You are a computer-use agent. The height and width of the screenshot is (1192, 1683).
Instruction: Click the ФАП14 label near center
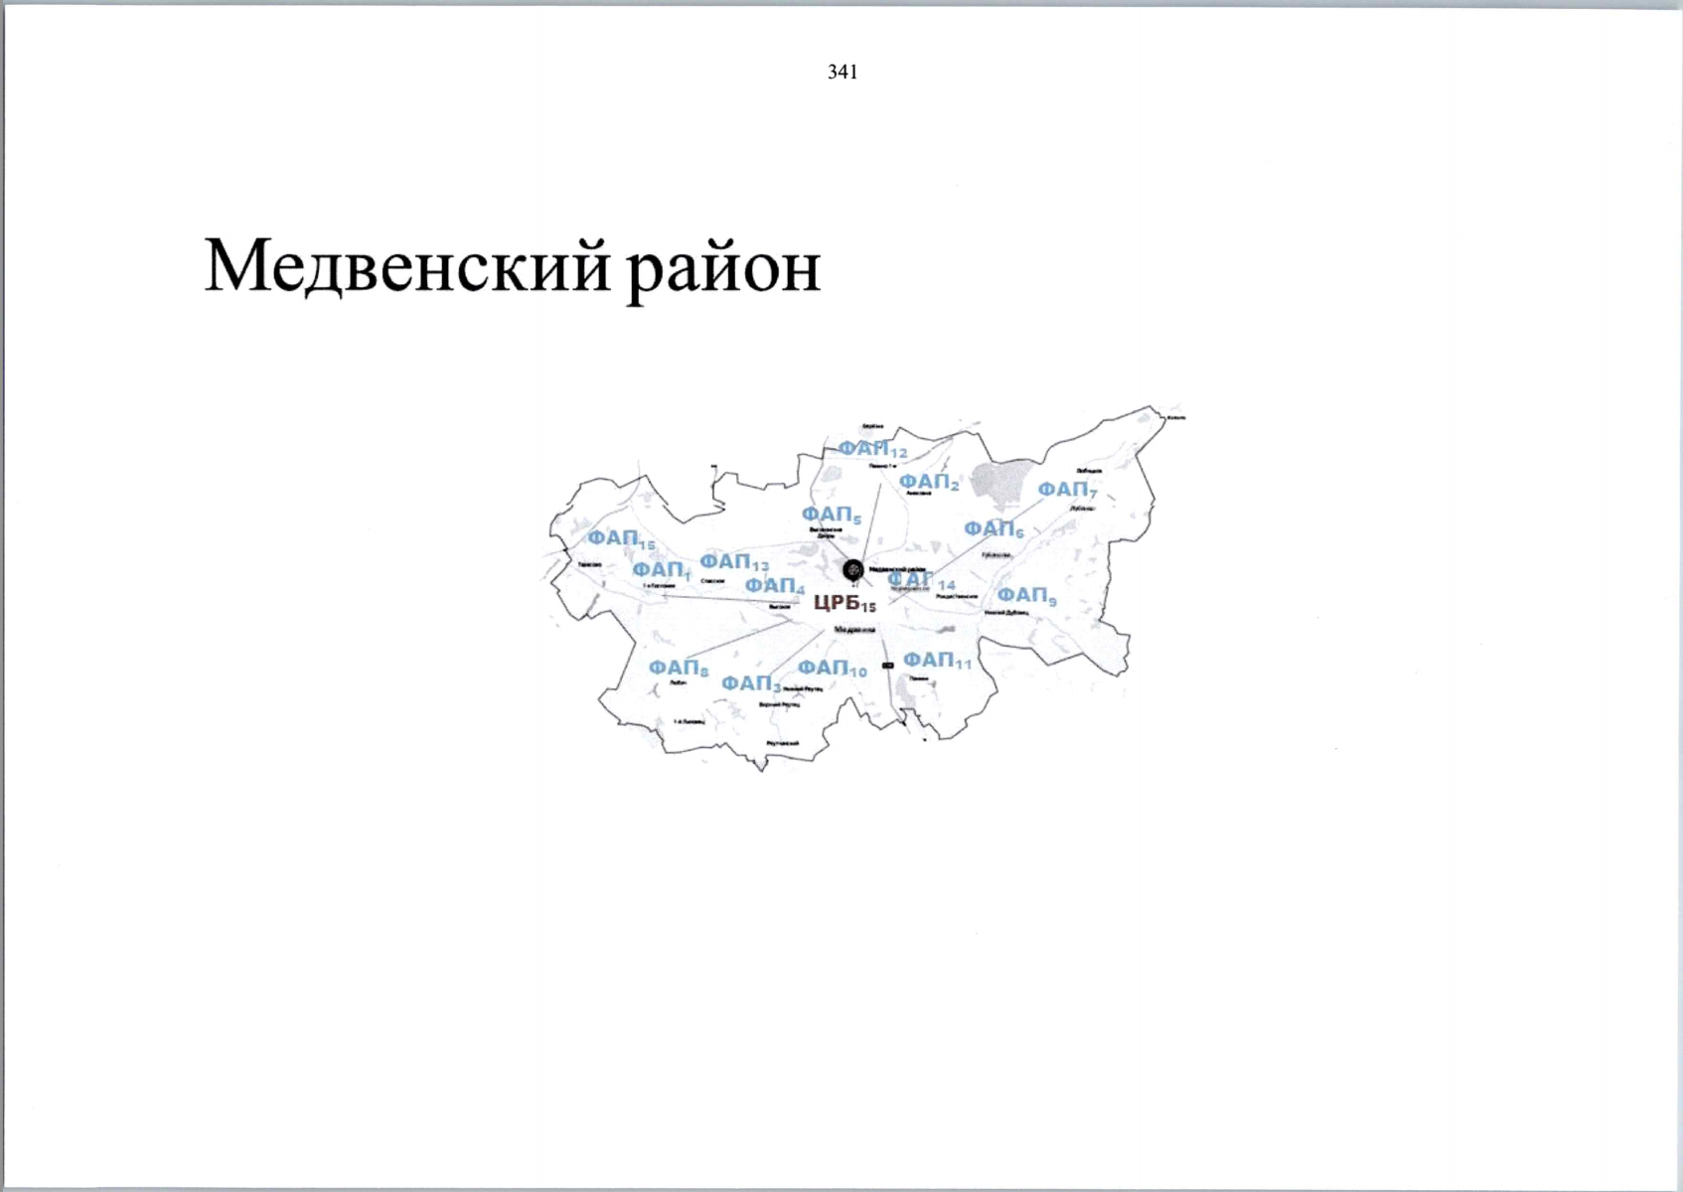click(x=920, y=580)
